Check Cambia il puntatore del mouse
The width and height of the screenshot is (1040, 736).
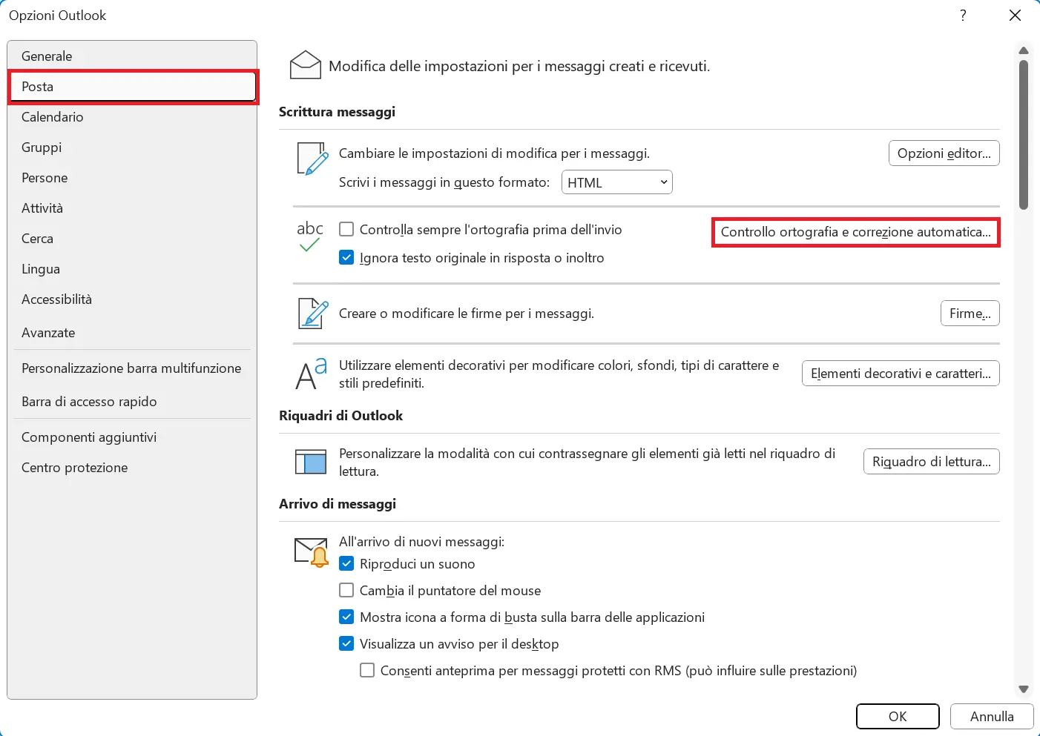click(x=346, y=591)
